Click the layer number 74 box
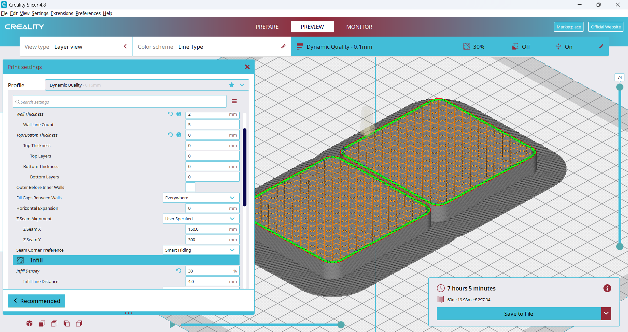This screenshot has height=332, width=628. point(619,77)
